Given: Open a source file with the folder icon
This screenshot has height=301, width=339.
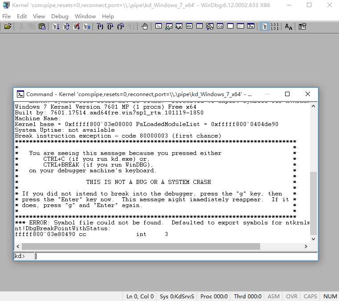Looking at the screenshot, I should 8,27.
